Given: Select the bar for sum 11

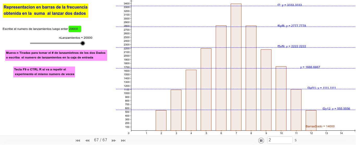Looking at the screenshot, I should point(296,110).
